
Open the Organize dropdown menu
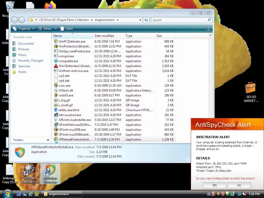coord(24,29)
